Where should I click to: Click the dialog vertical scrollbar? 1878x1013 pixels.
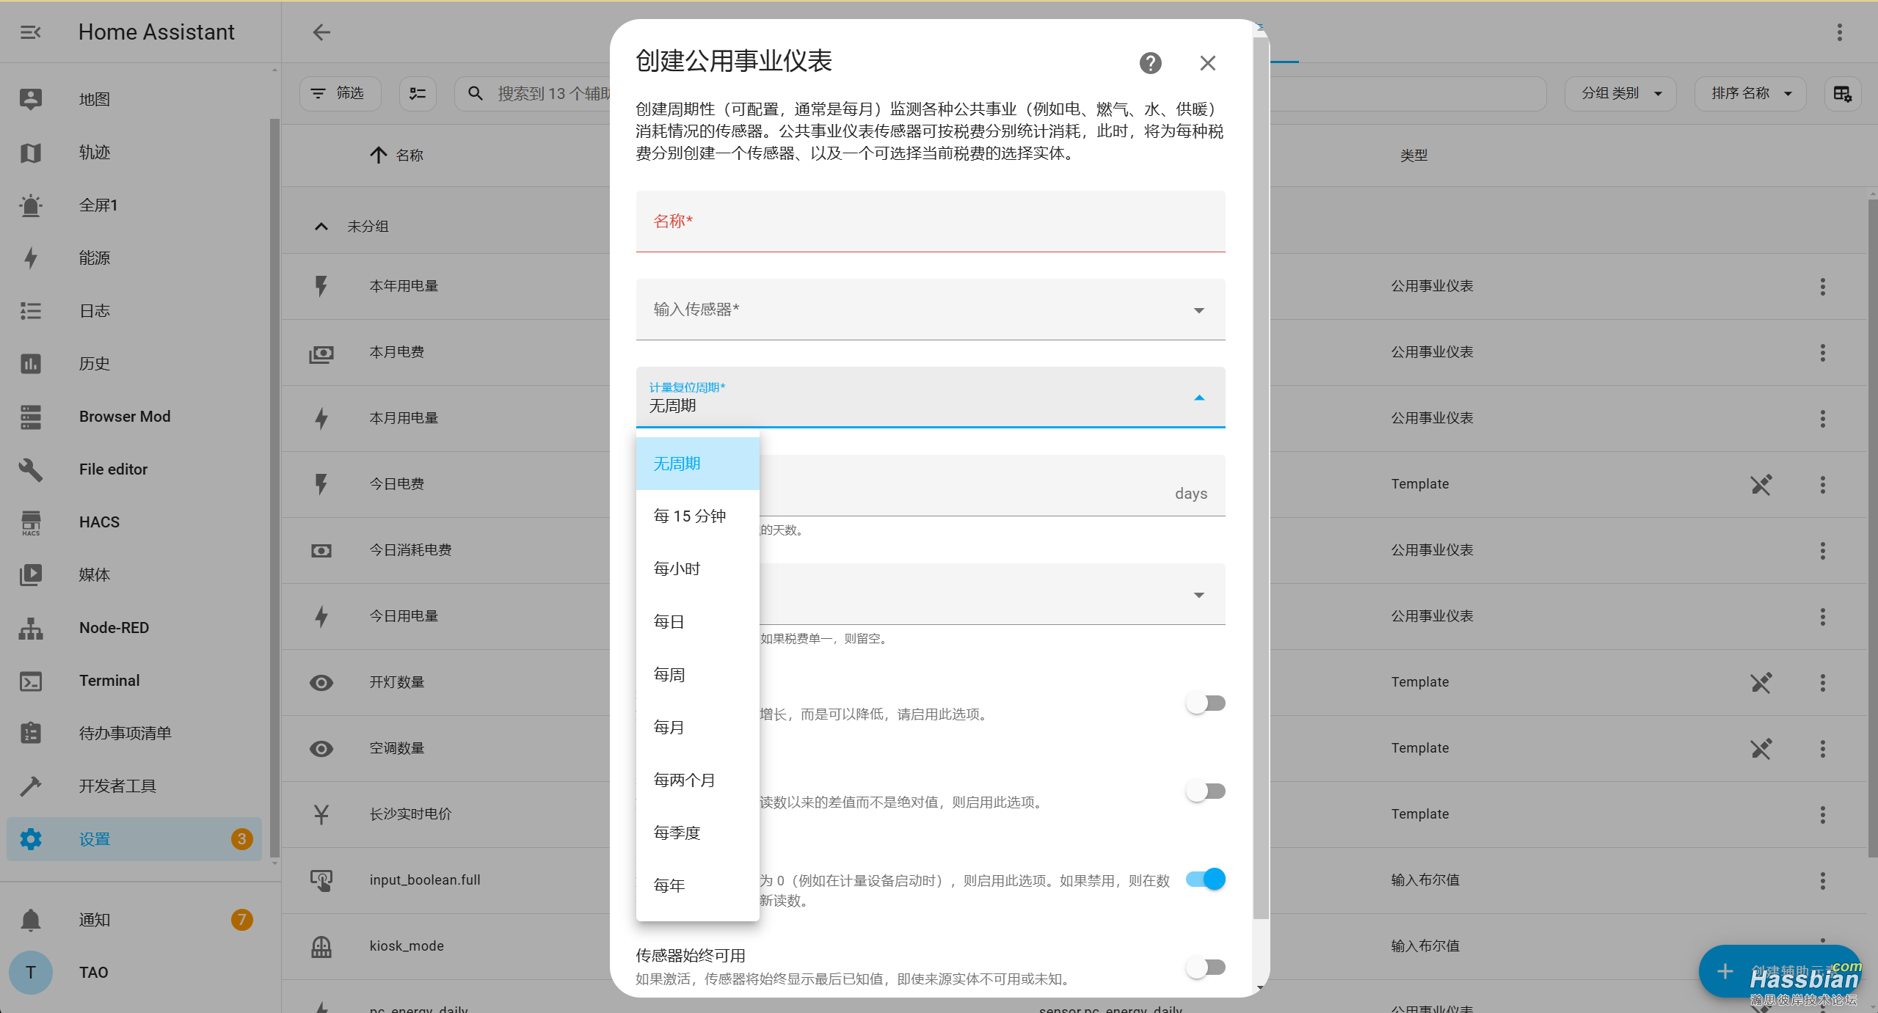[1261, 477]
